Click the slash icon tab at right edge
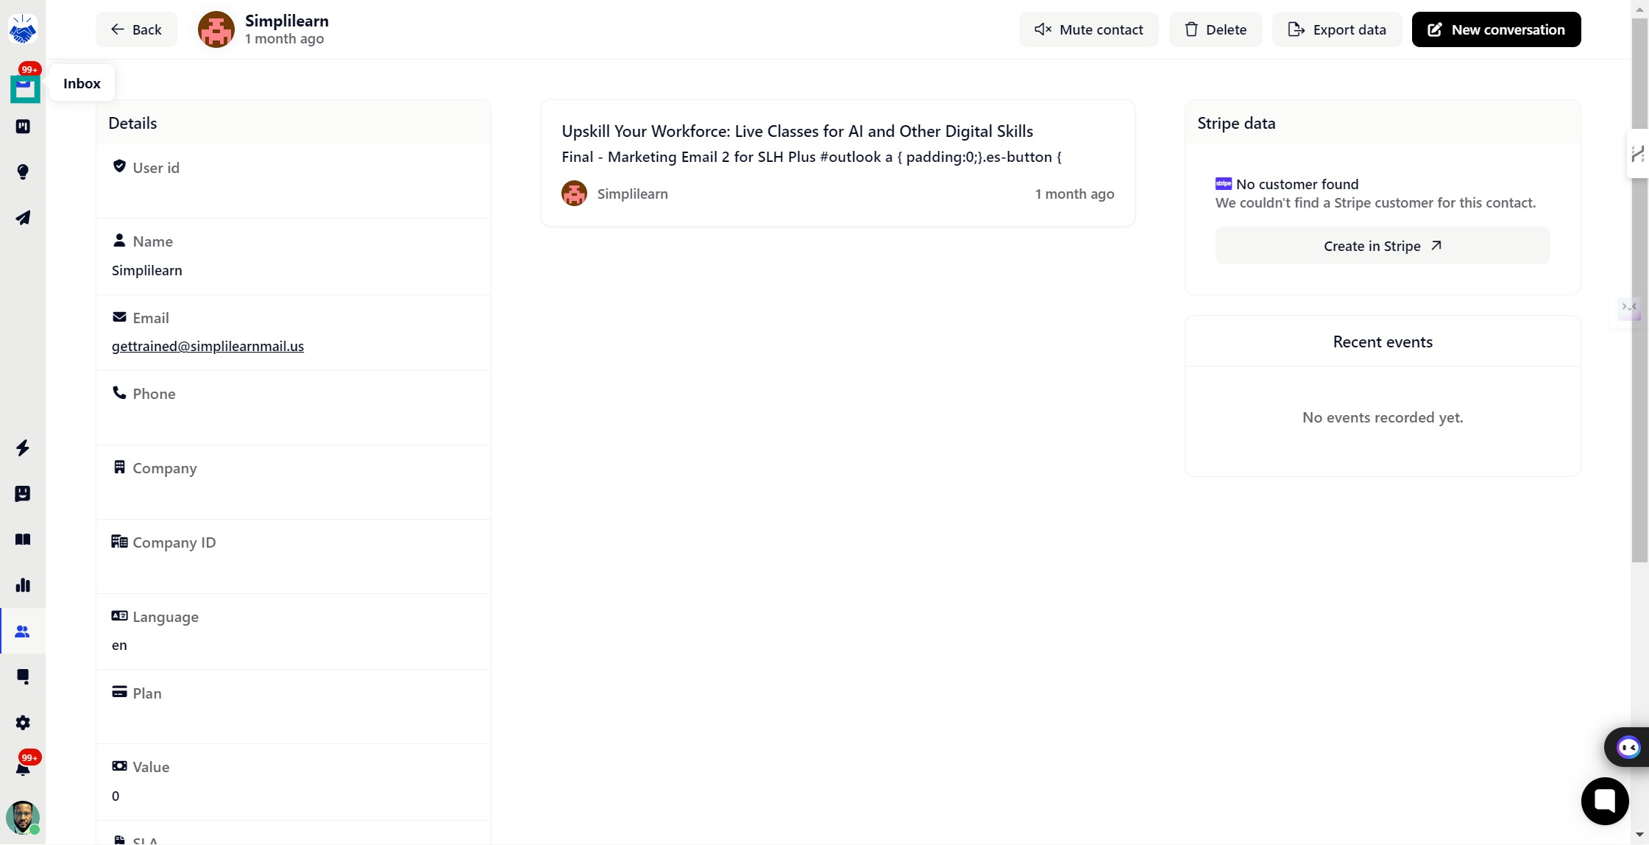This screenshot has height=845, width=1649. [x=1637, y=153]
